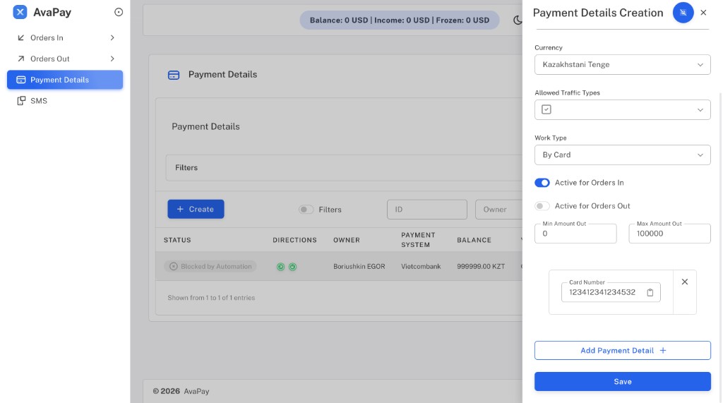Click owner cell Boriushkin EGOR

pyautogui.click(x=359, y=267)
